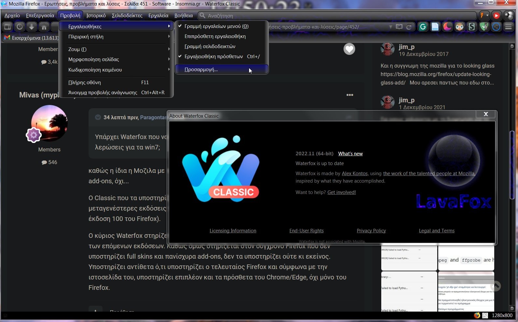Open Mivas profile avatar image

(x=49, y=123)
